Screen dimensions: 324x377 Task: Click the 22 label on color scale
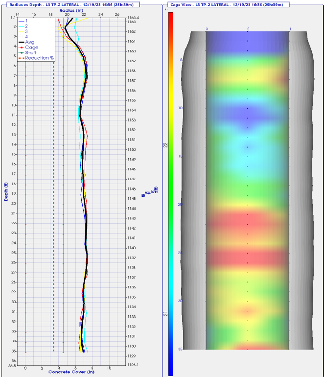pos(165,145)
